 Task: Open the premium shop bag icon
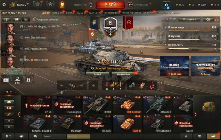tap(62, 5)
